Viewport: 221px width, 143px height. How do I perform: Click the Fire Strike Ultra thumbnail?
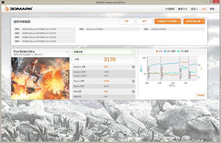pyautogui.click(x=40, y=78)
